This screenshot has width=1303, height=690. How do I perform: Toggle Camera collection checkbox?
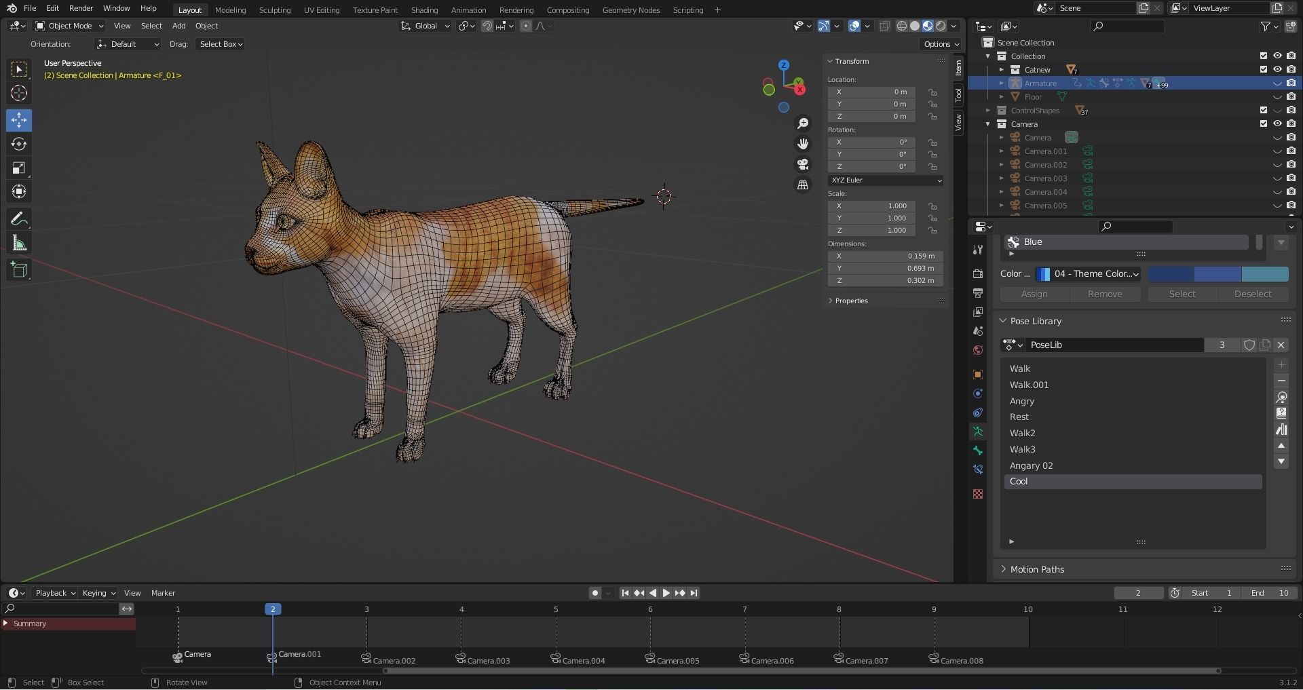(1264, 123)
